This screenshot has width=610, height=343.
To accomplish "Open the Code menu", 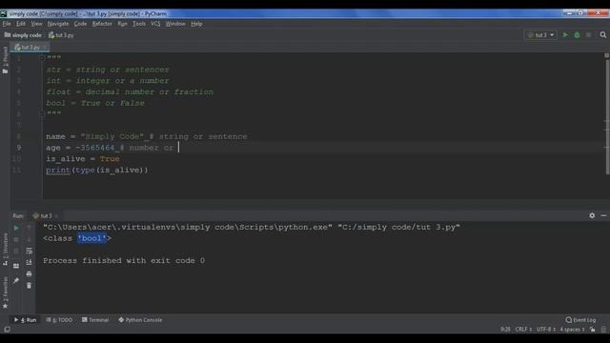I will [80, 24].
